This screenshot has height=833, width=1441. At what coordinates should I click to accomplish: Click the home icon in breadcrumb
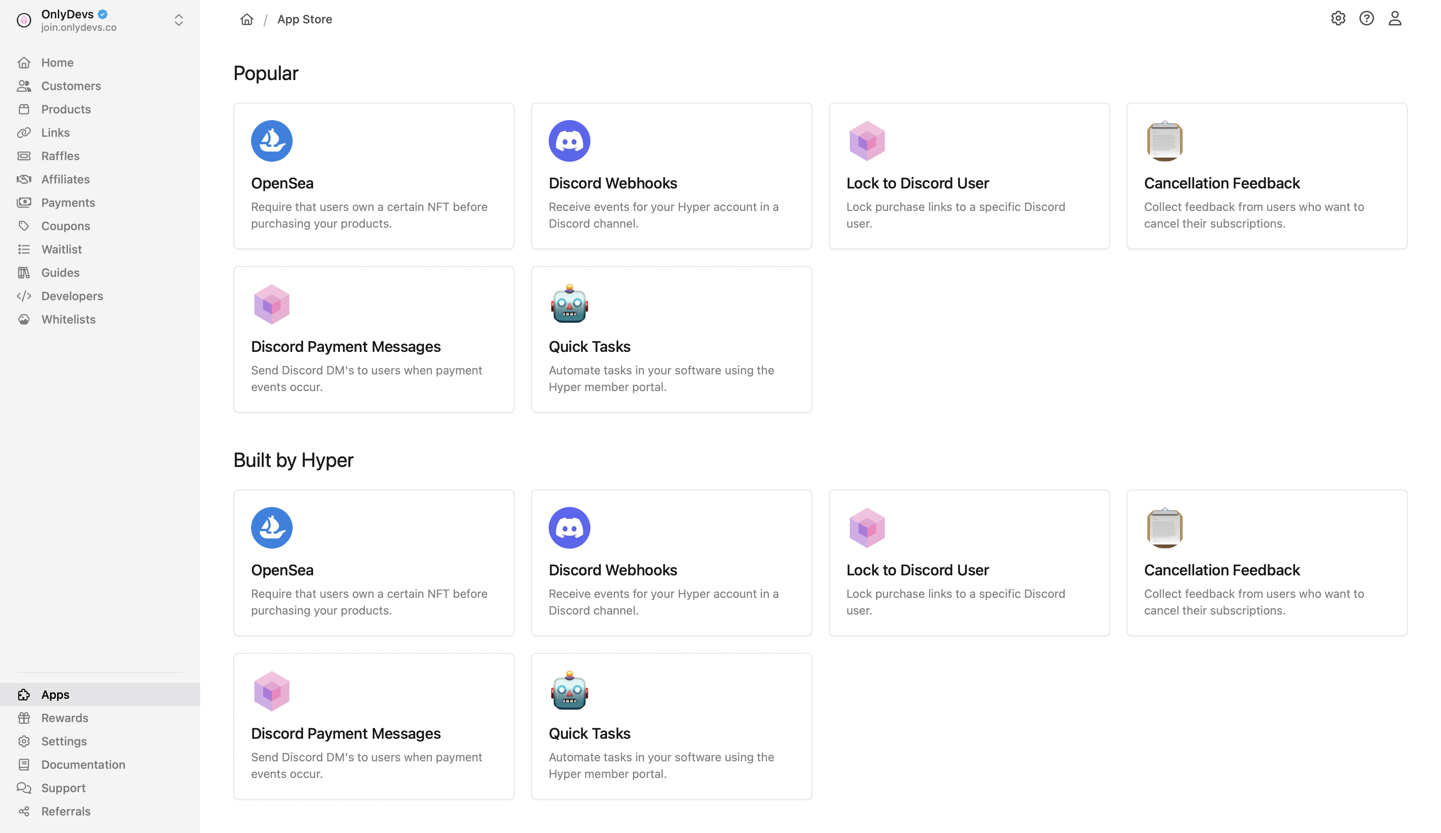(246, 20)
